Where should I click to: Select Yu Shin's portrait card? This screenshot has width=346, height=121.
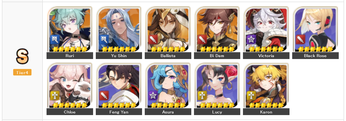point(119,29)
